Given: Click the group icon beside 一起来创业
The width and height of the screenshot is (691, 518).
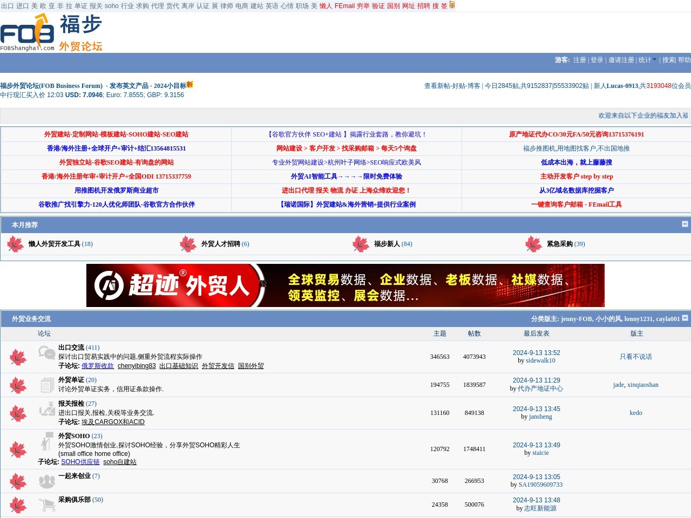Looking at the screenshot, I should click(x=46, y=480).
